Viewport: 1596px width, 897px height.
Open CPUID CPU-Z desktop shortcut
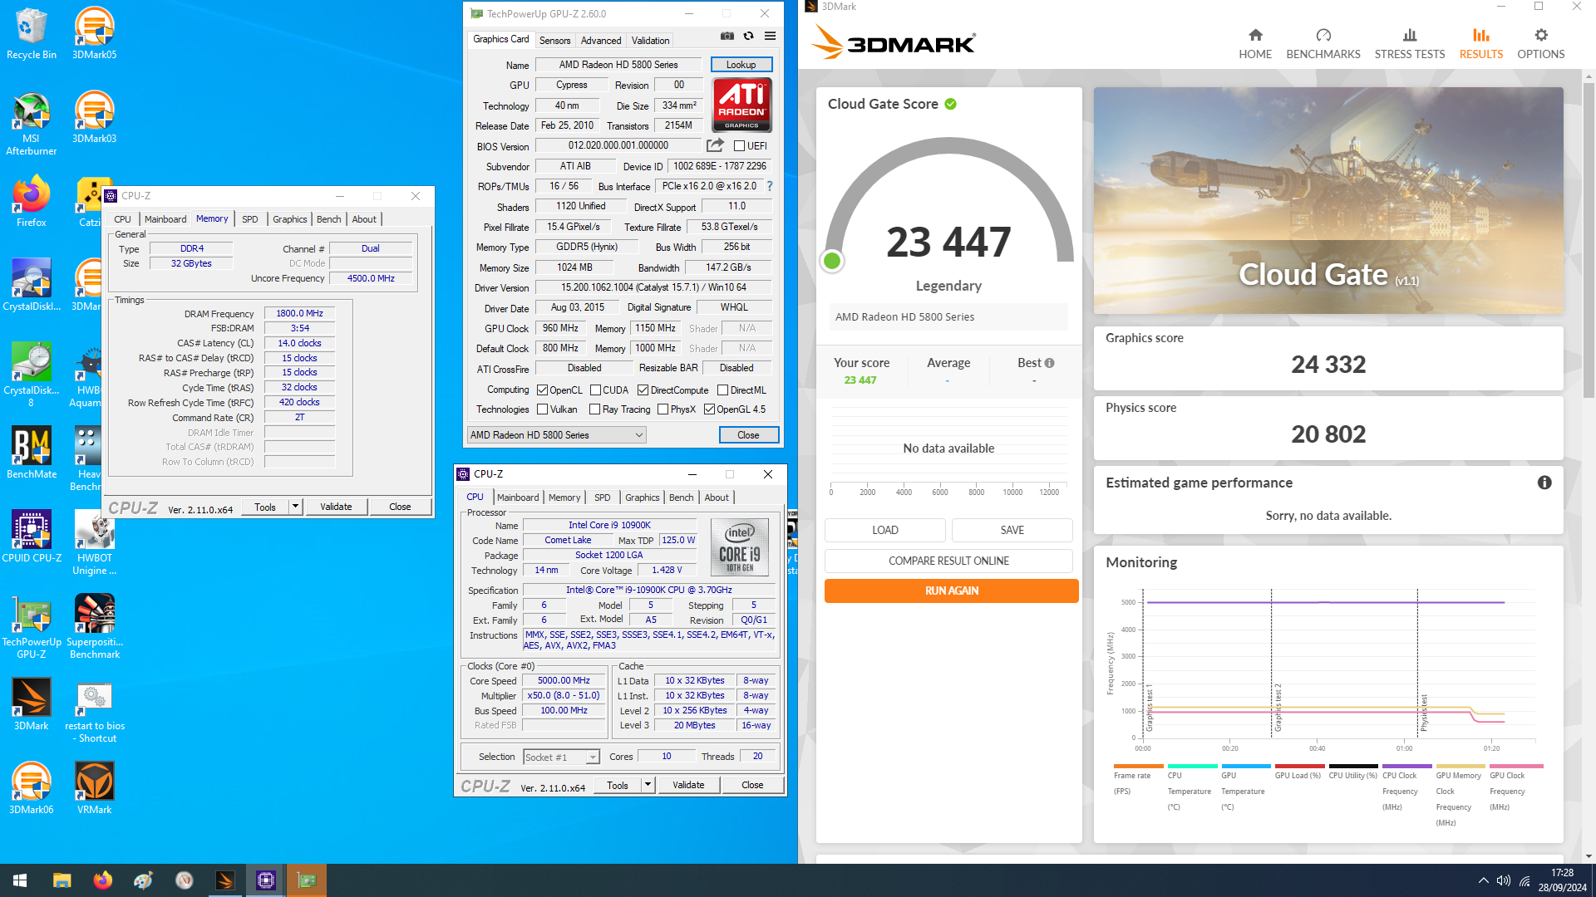(32, 537)
